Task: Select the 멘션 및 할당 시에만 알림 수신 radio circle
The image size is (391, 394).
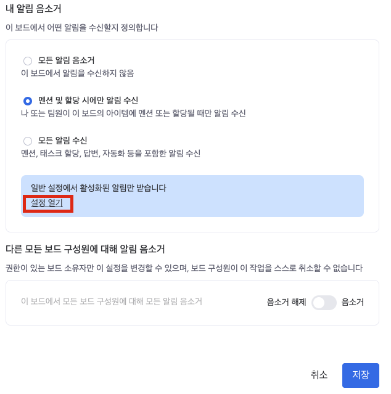Action: tap(28, 101)
